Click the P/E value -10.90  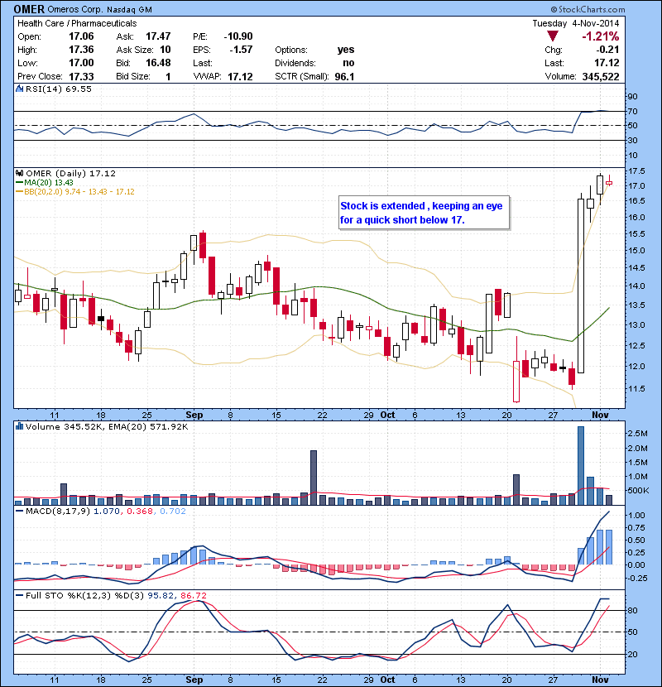[238, 36]
